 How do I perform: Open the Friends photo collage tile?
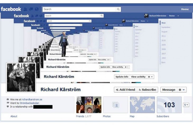tap(89, 105)
